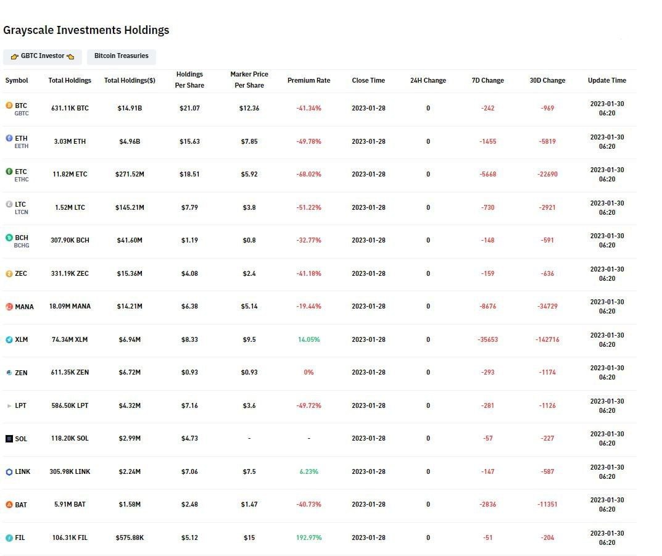Select the Grayscale Investments Holdings heading
The image size is (662, 556).
86,30
